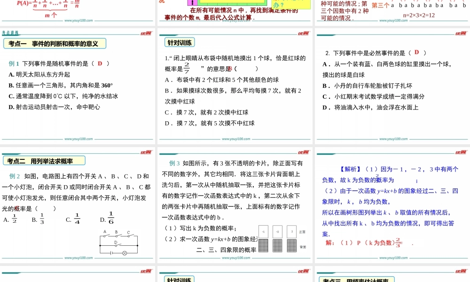The height and width of the screenshot is (282, 470).
Task: Click answer choice B. 1/3 in 例2
Action: click(38, 219)
